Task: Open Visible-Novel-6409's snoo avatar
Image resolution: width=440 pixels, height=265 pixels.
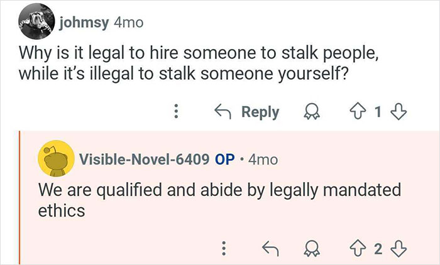Action: pyautogui.click(x=55, y=160)
